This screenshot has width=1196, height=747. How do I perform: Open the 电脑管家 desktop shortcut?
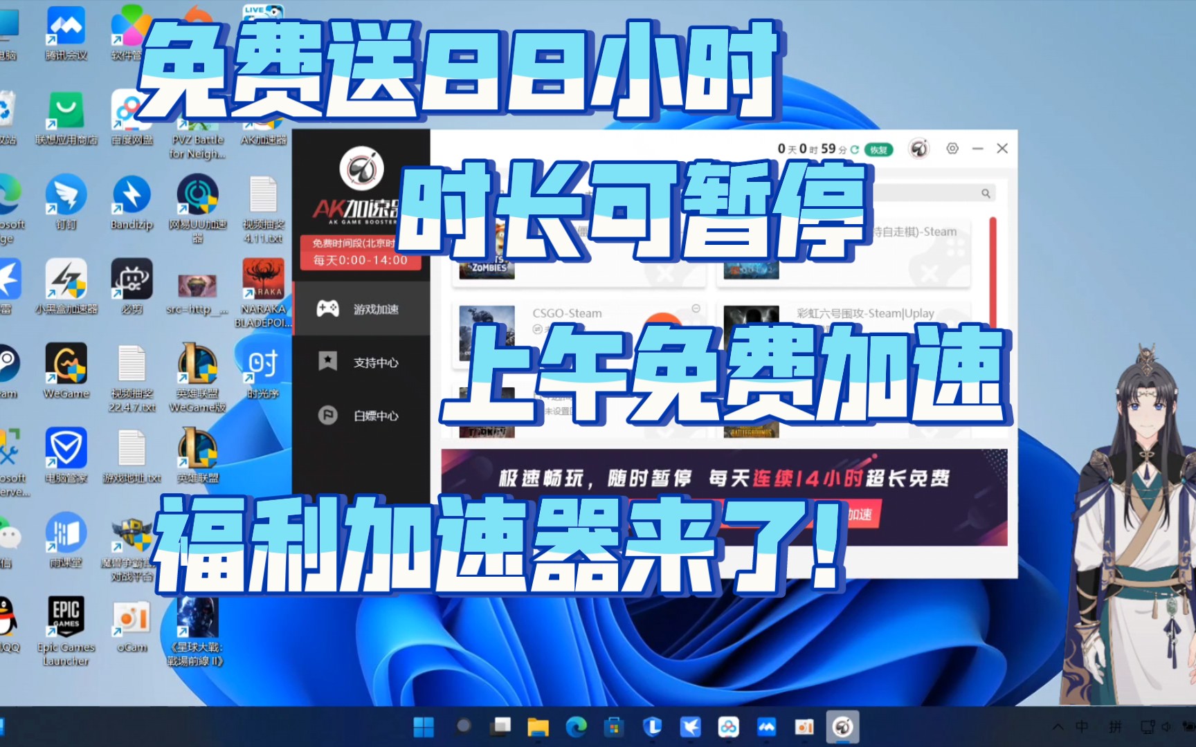[x=66, y=455]
